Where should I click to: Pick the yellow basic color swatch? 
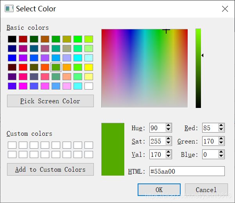coord(89,67)
